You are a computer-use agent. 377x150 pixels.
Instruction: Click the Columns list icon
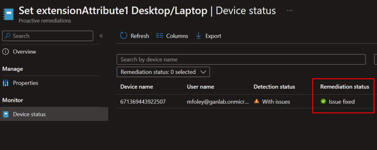coord(159,36)
